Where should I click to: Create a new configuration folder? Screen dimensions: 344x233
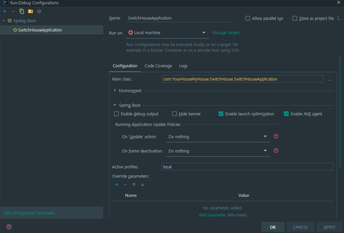point(31,11)
